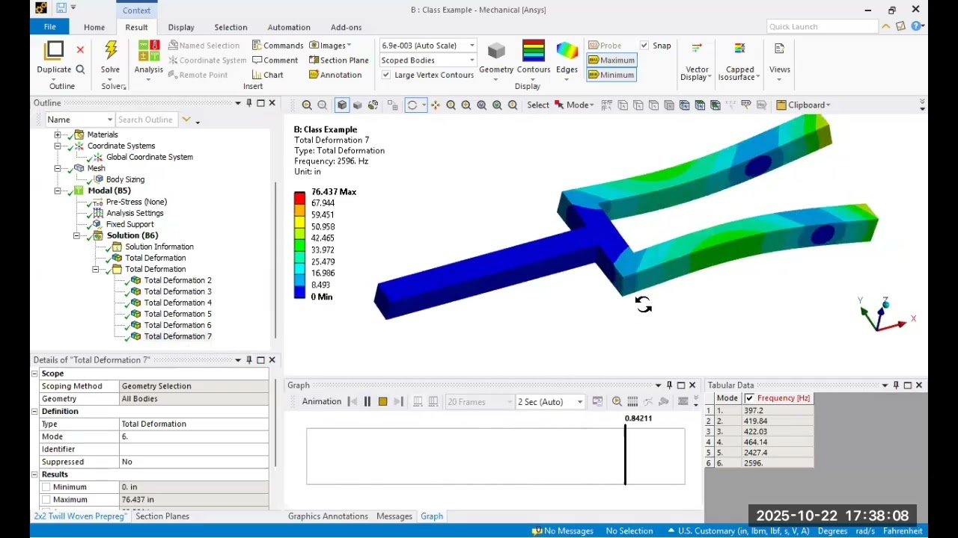Open the Clipboard dropdown
The image size is (958, 538).
point(804,105)
